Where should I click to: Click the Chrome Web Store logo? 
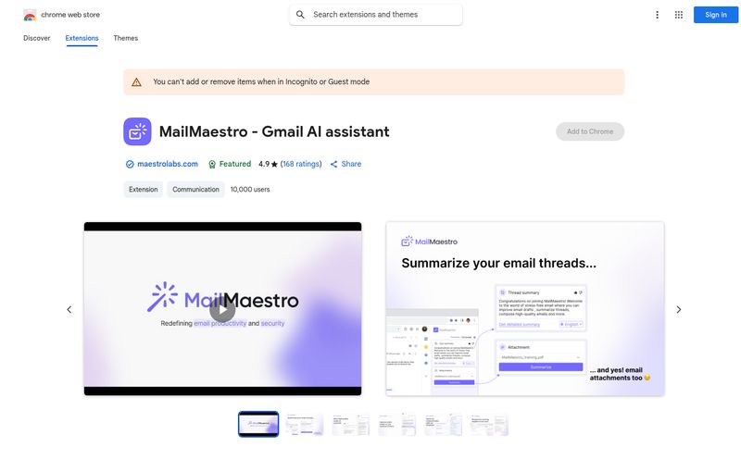click(30, 15)
